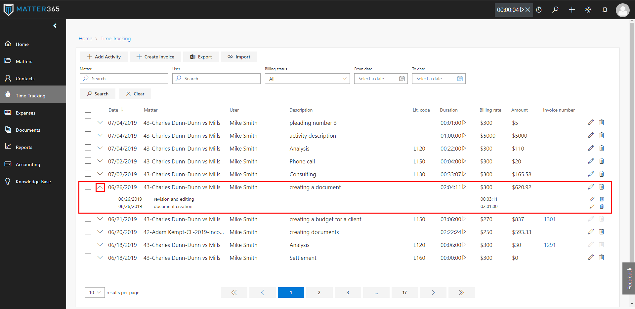Viewport: 635px width, 309px height.
Task: Open the timer stopwatch icon in header
Action: coord(539,10)
